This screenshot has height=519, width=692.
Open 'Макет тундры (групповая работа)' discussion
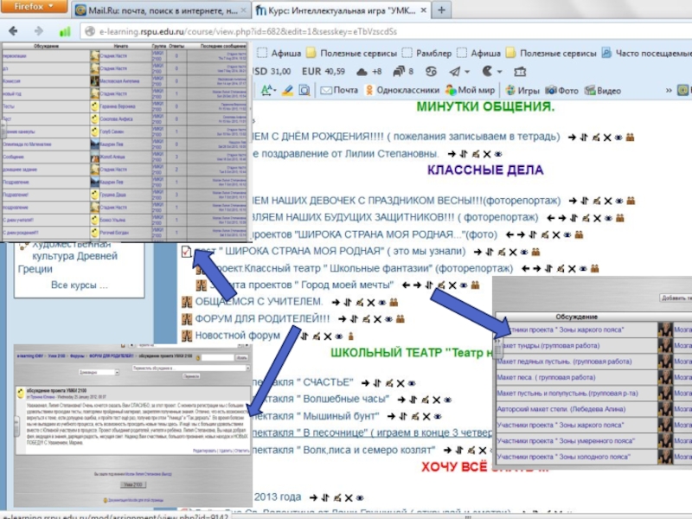tap(550, 345)
